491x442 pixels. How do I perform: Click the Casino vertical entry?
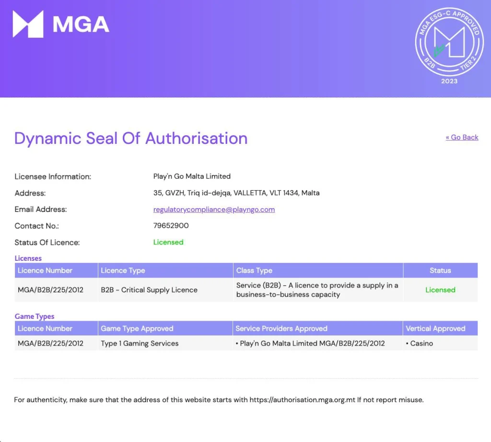pyautogui.click(x=420, y=344)
